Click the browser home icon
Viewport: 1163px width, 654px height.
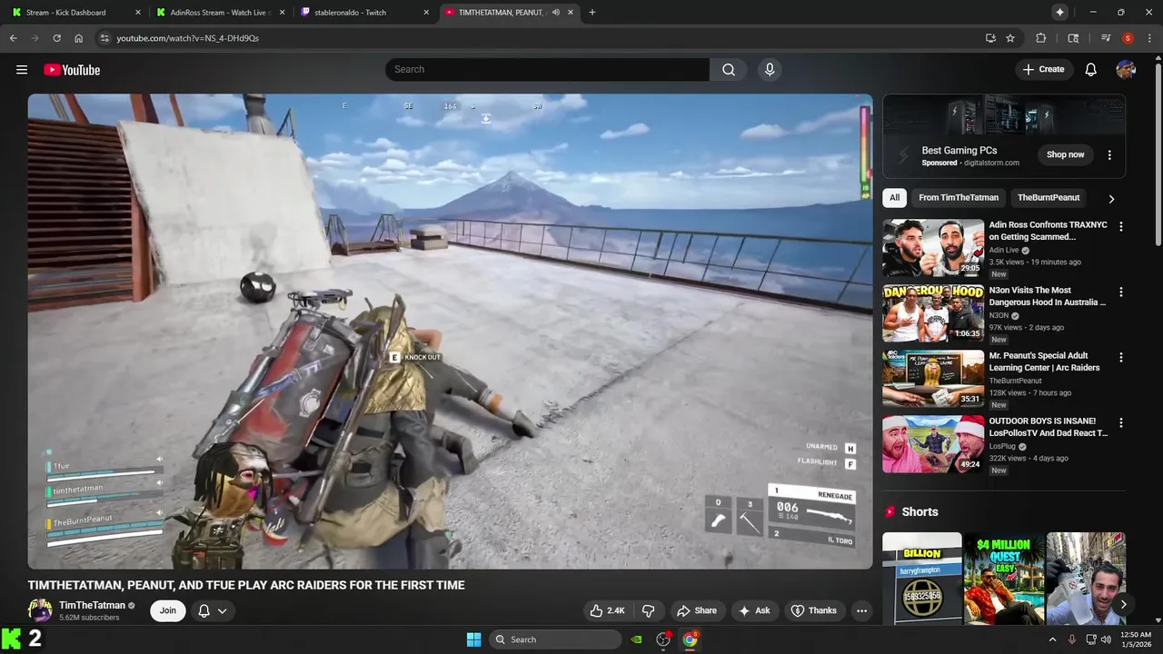[79, 38]
